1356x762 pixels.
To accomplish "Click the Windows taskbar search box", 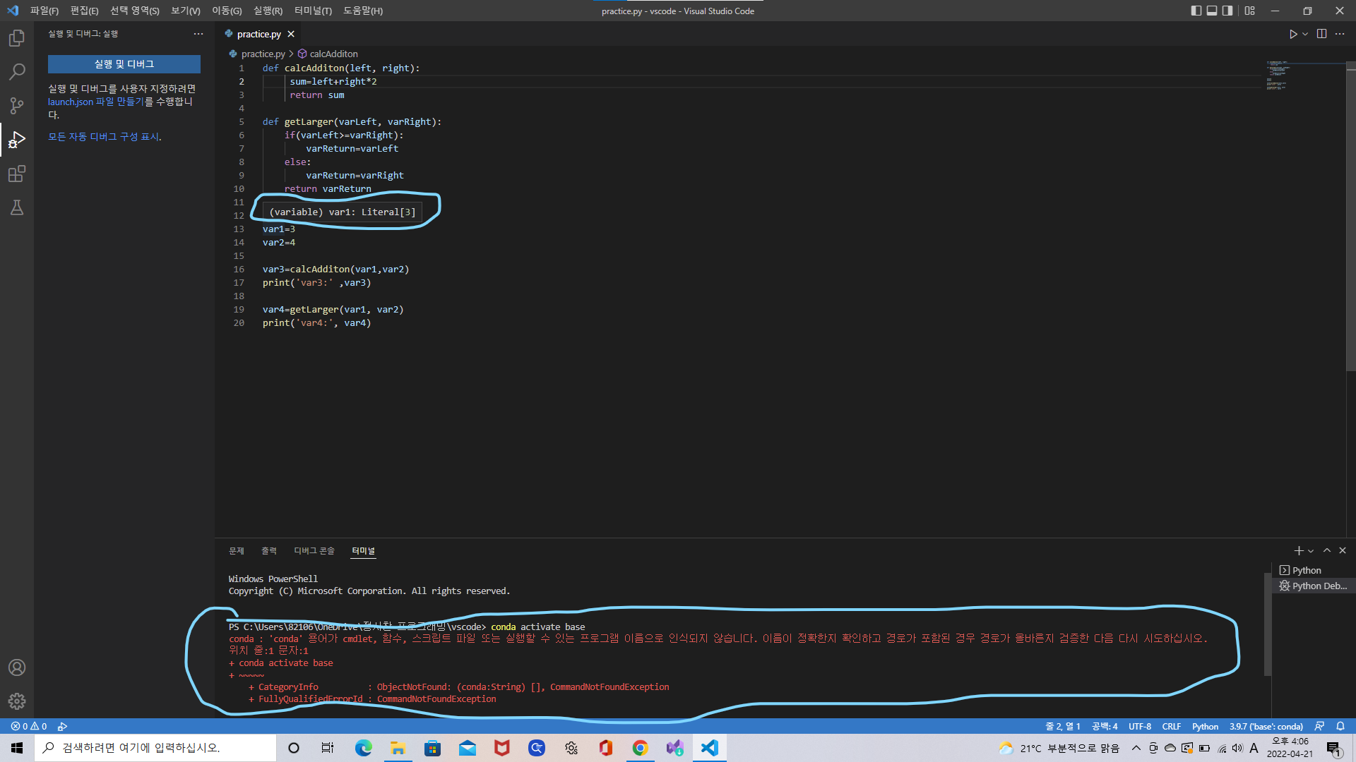I will [x=155, y=748].
